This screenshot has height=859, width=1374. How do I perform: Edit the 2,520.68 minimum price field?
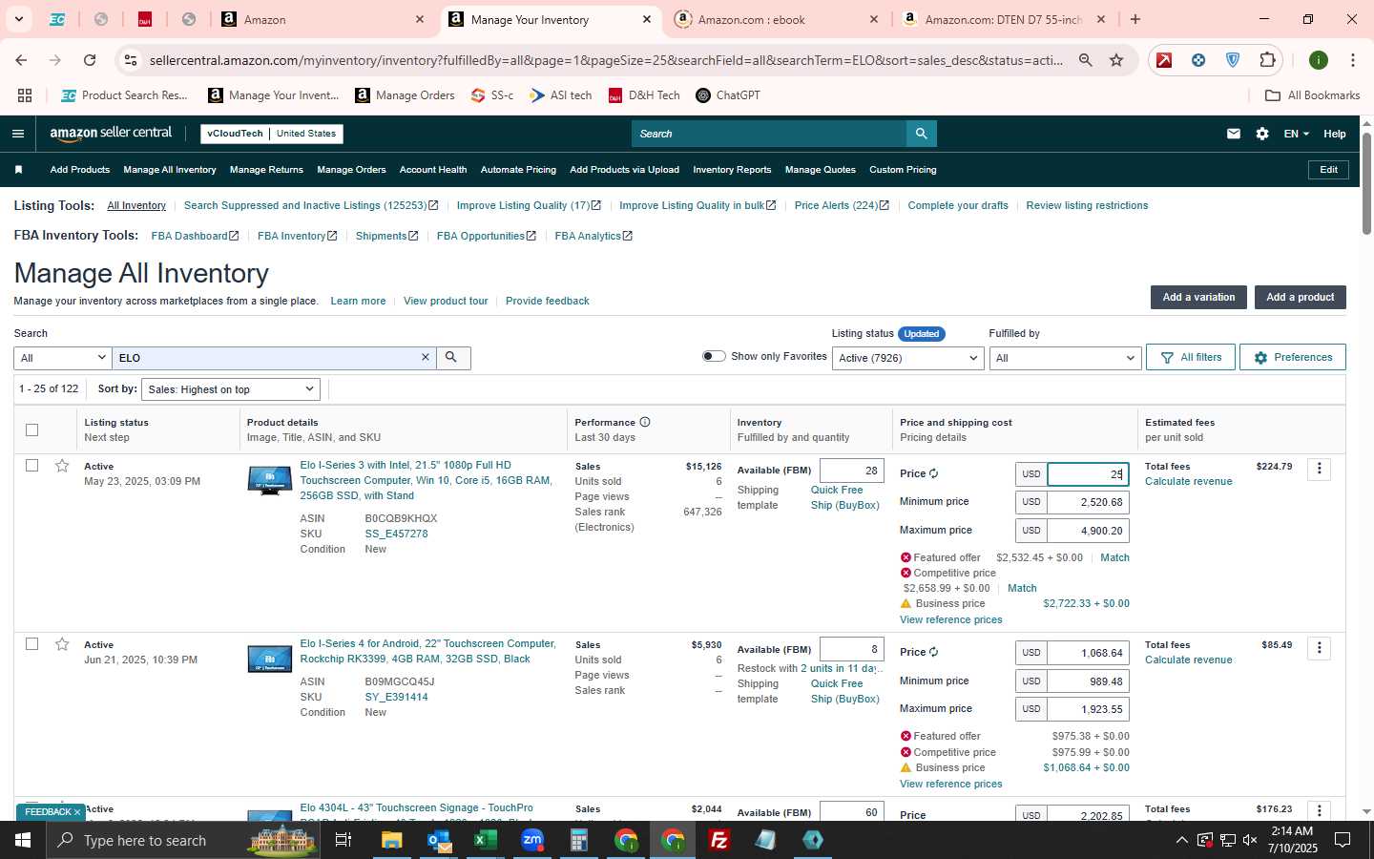point(1088,502)
